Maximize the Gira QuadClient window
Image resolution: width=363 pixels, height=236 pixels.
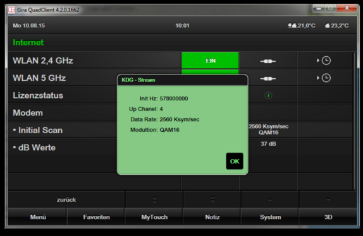click(x=331, y=8)
